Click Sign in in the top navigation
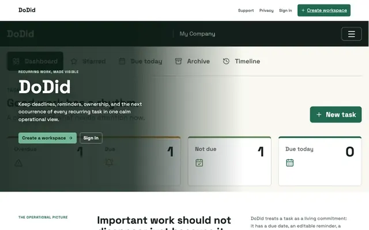The height and width of the screenshot is (230, 369). click(x=285, y=10)
